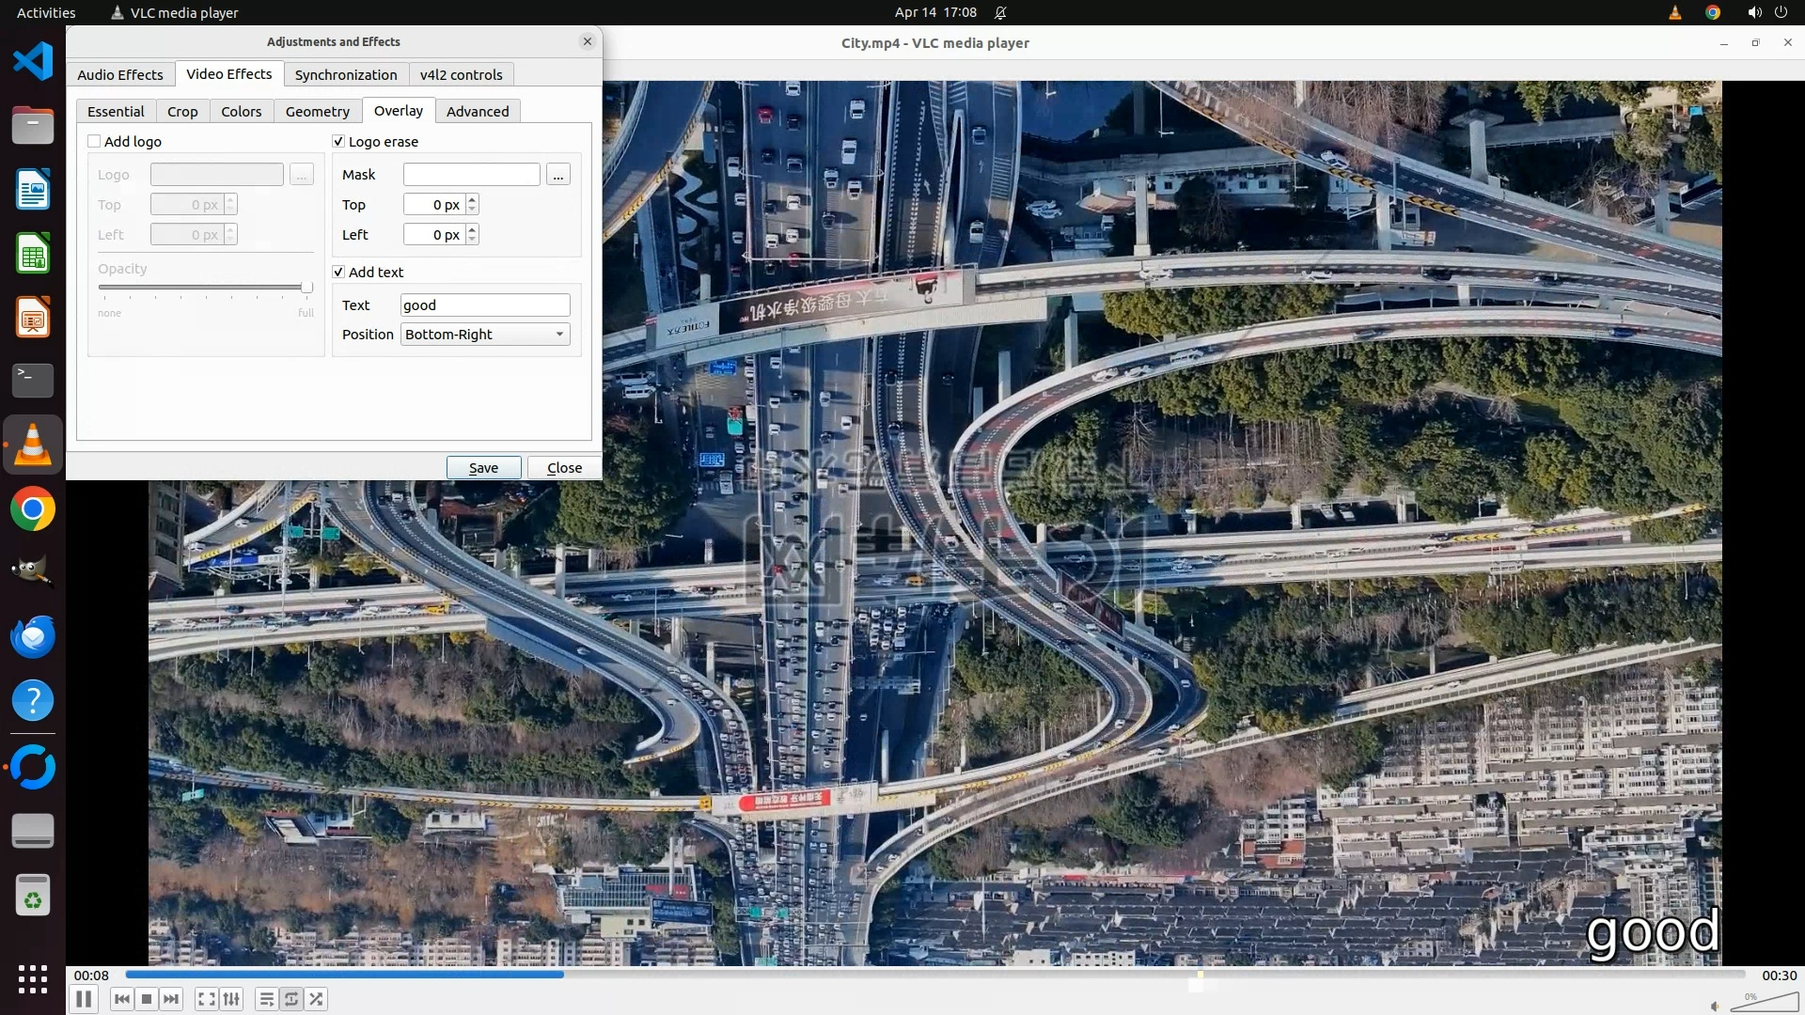Show the playlist view
1805x1015 pixels.
point(267,999)
